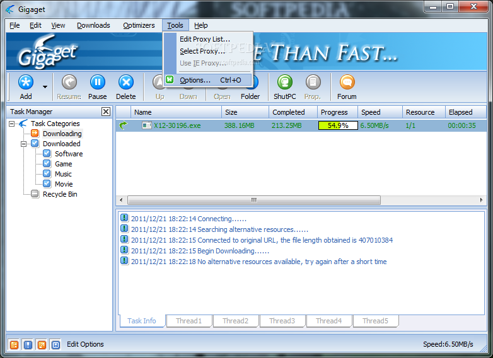Image resolution: width=493 pixels, height=358 pixels.
Task: Select the Music category icon
Action: 47,173
